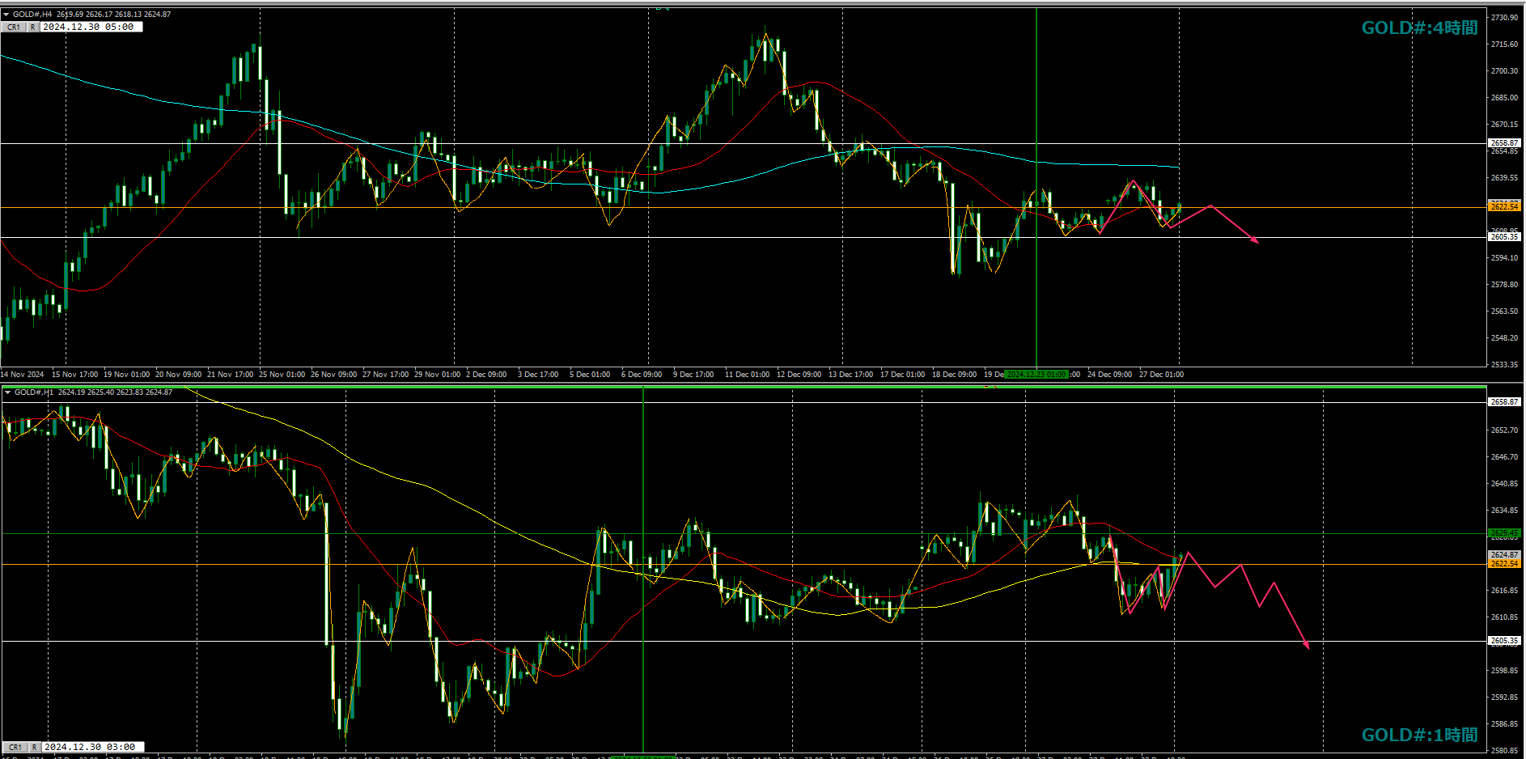Click the 24 Dec 09:00 time axis label

tap(1109, 374)
